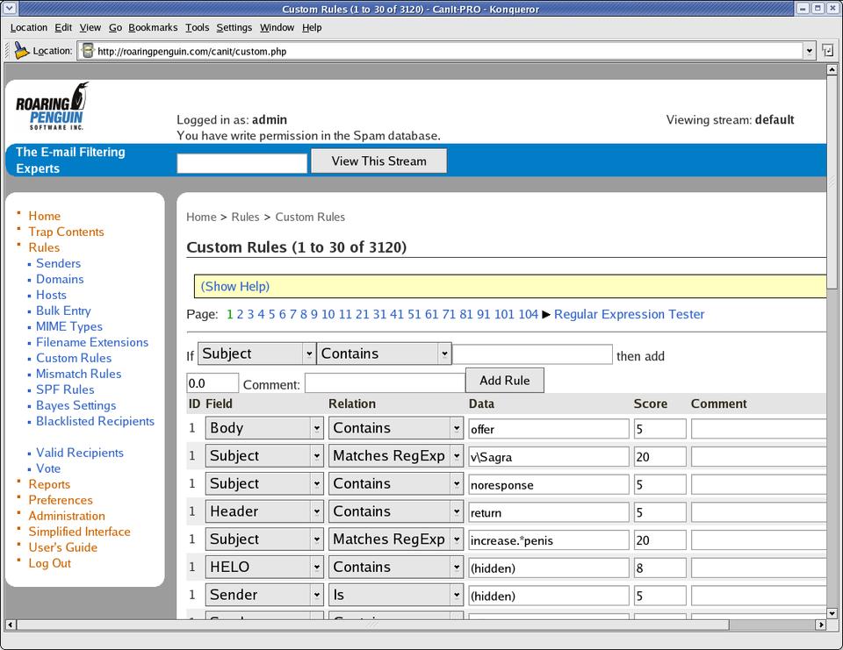Click the View This Stream button

(378, 161)
